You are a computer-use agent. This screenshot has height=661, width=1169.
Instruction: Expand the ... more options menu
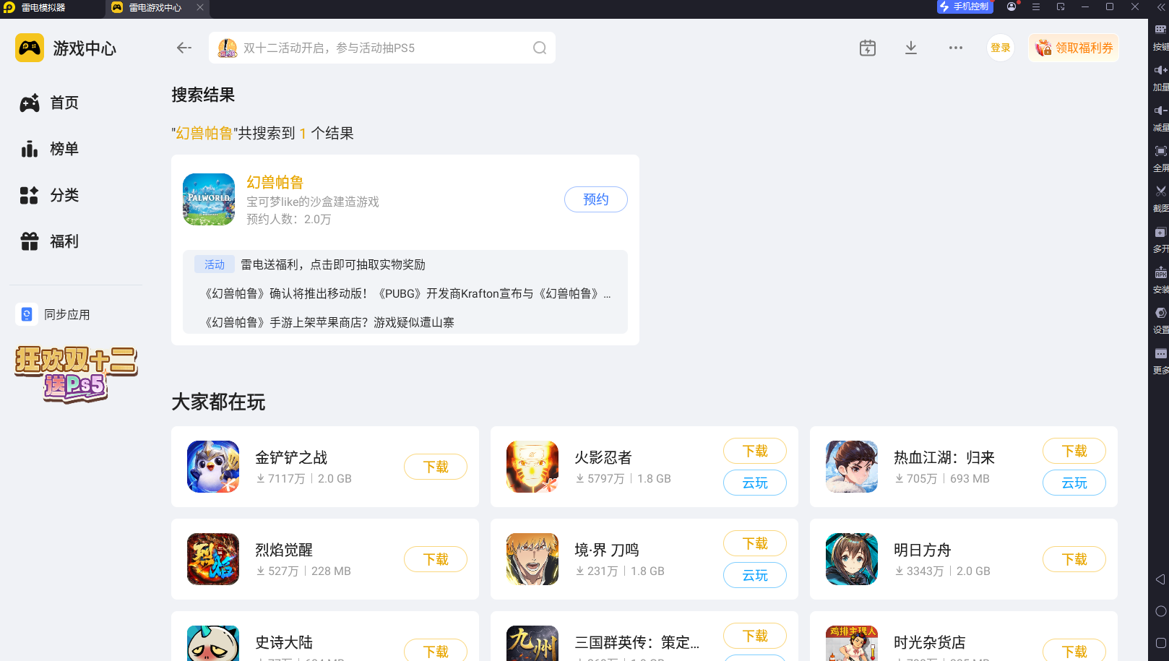(955, 48)
